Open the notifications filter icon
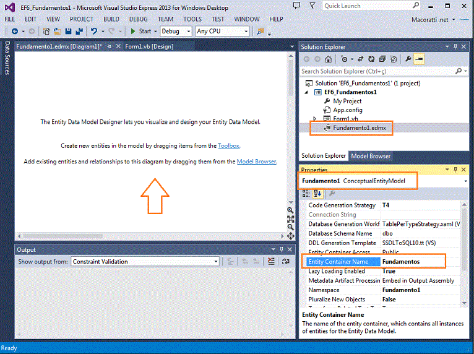 click(312, 6)
